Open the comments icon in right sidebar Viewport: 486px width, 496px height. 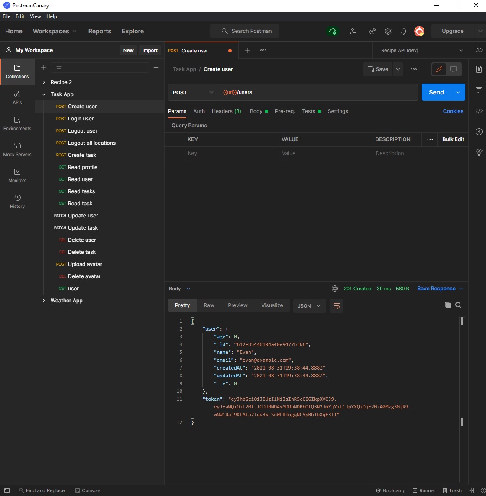[x=479, y=90]
